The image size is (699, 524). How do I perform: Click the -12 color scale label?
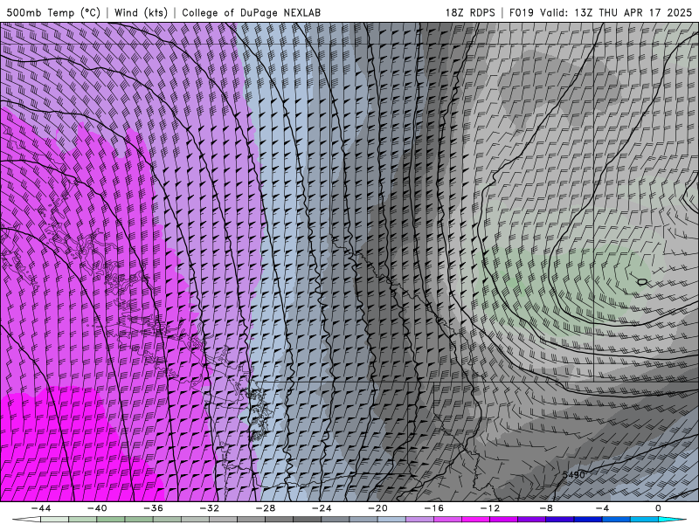click(x=490, y=508)
